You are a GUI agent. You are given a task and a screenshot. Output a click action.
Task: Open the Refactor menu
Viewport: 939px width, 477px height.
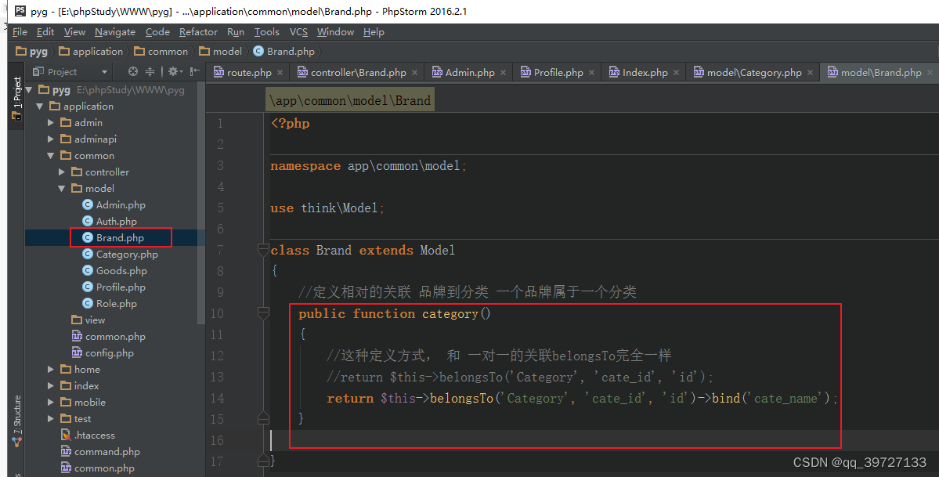click(x=198, y=32)
